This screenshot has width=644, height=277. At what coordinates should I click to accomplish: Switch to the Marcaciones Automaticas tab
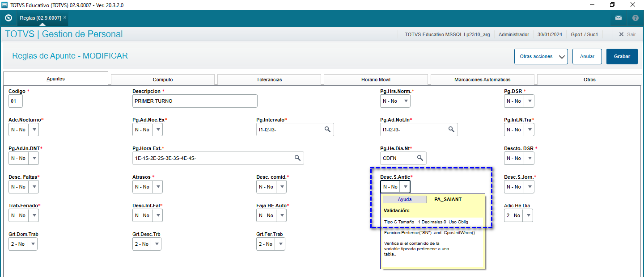[482, 80]
